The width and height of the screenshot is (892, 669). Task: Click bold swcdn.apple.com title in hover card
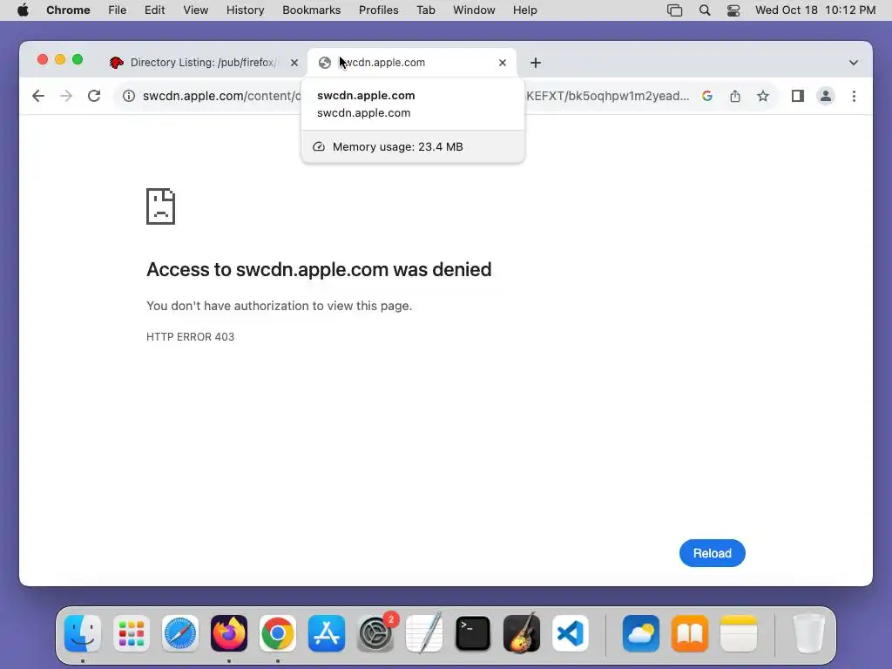tap(366, 96)
